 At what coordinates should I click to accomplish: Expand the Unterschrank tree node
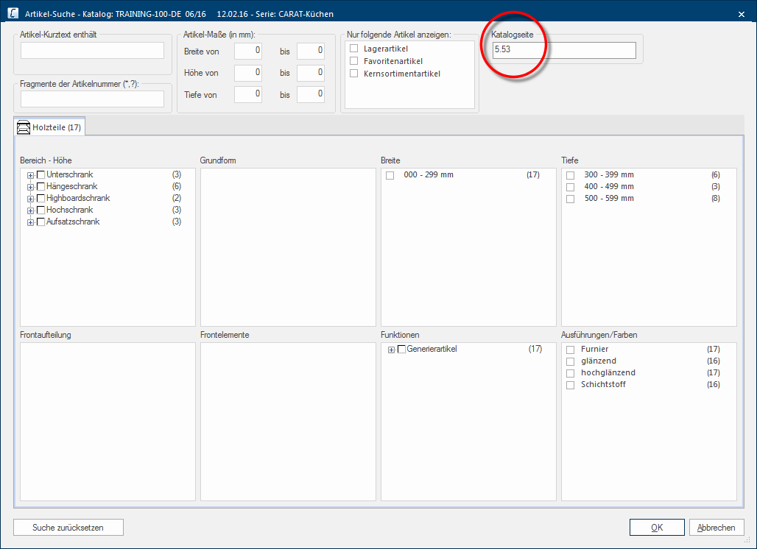click(x=31, y=175)
